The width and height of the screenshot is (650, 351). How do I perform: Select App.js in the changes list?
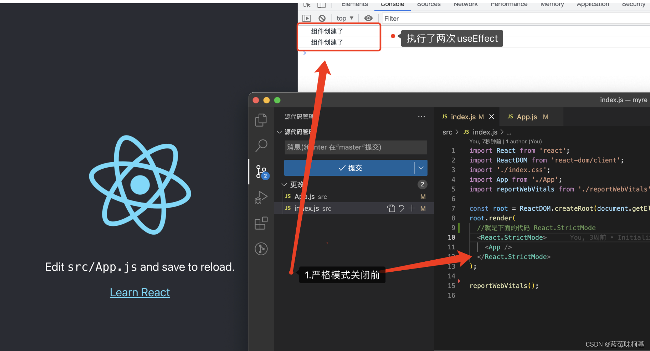(354, 197)
